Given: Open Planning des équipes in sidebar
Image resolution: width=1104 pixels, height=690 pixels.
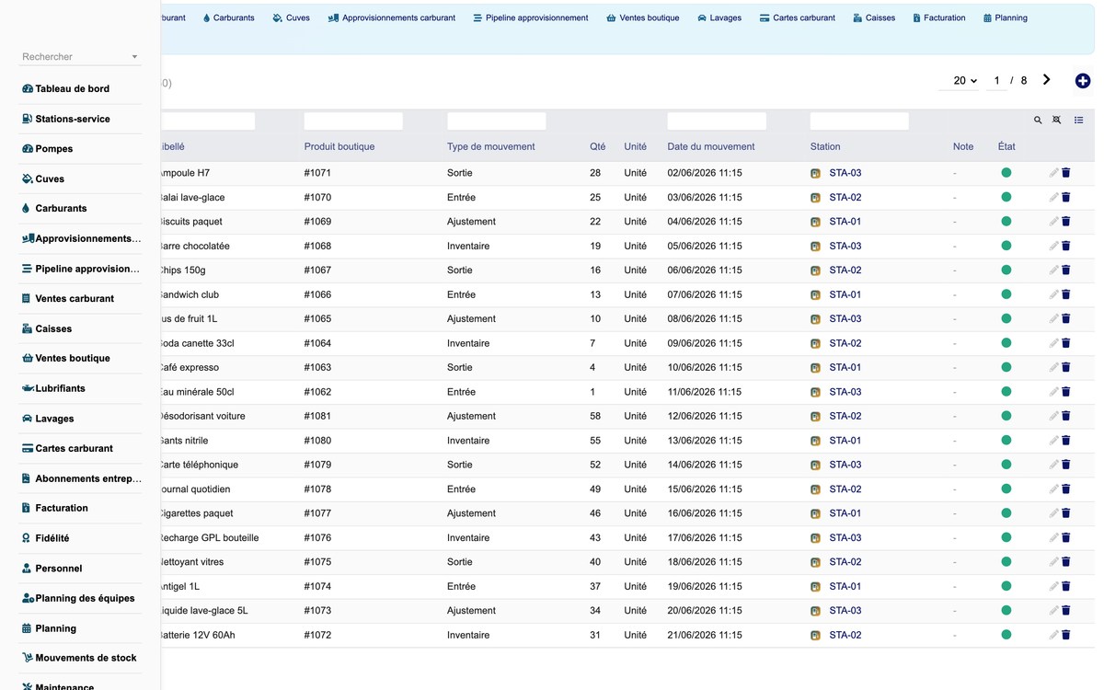Looking at the screenshot, I should tap(85, 598).
